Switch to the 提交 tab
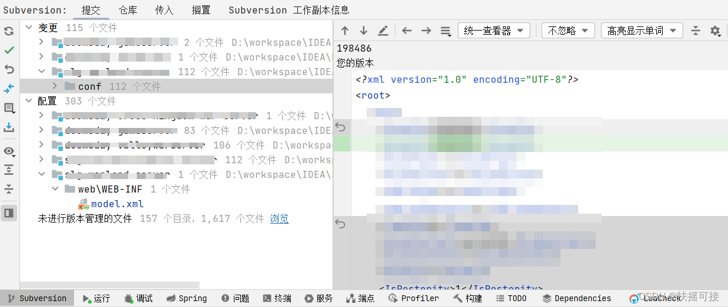 pos(90,10)
